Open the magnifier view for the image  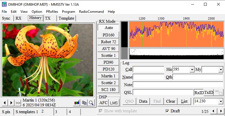click(x=91, y=103)
